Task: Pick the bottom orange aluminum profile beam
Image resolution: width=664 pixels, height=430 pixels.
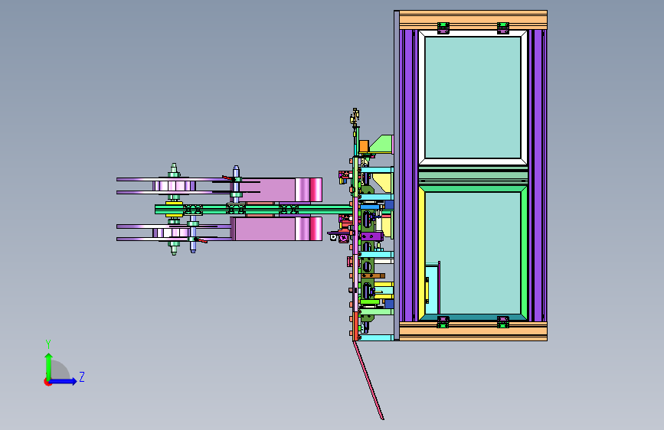Action: [x=473, y=331]
